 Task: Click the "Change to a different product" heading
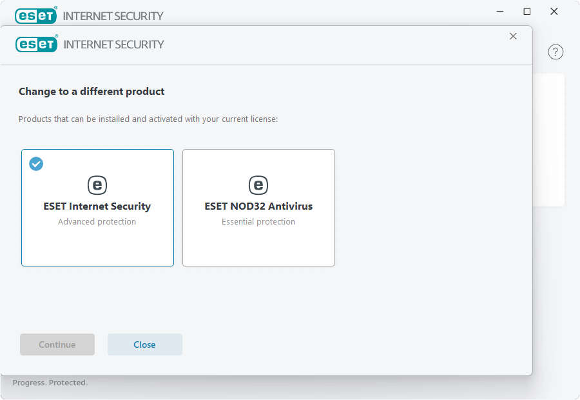(92, 92)
